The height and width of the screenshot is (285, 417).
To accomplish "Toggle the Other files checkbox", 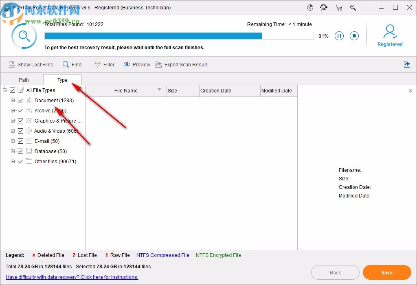I will [20, 161].
